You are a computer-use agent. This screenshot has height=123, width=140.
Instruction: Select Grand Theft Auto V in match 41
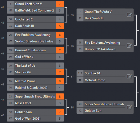click(x=35, y=4)
